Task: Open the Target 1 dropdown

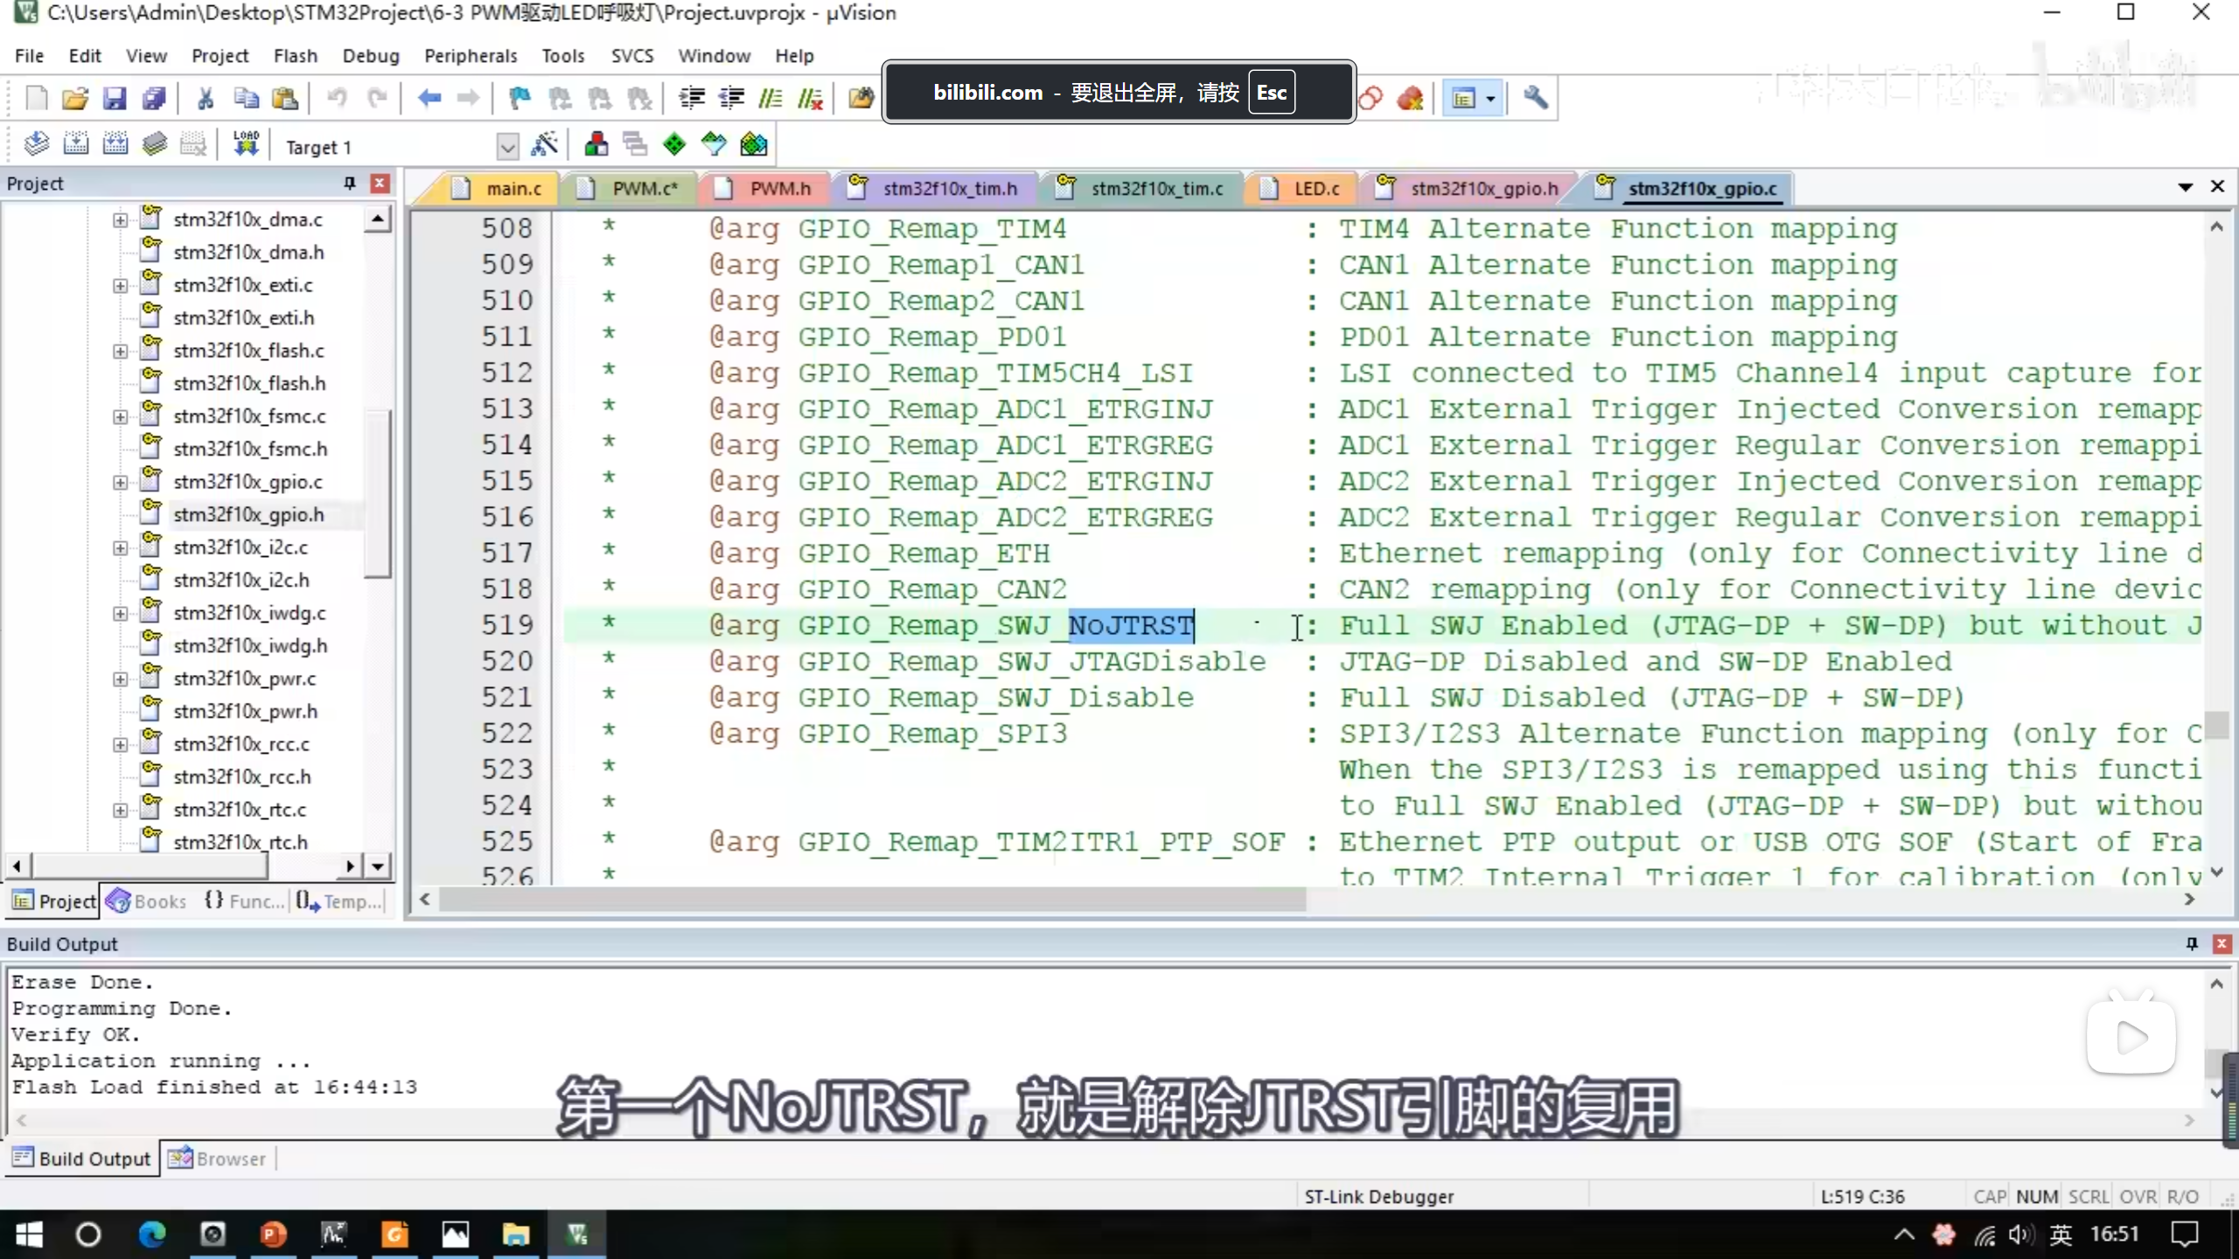Action: point(507,146)
